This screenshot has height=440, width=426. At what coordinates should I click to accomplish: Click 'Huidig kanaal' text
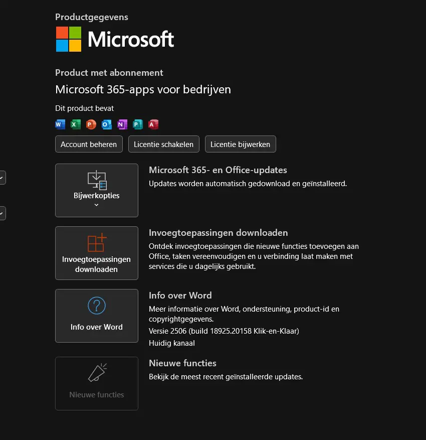pyautogui.click(x=172, y=343)
